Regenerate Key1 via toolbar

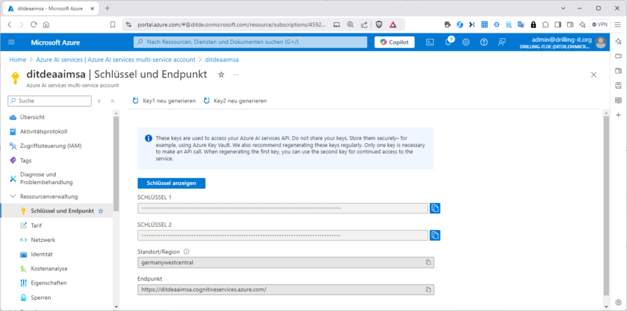point(164,101)
